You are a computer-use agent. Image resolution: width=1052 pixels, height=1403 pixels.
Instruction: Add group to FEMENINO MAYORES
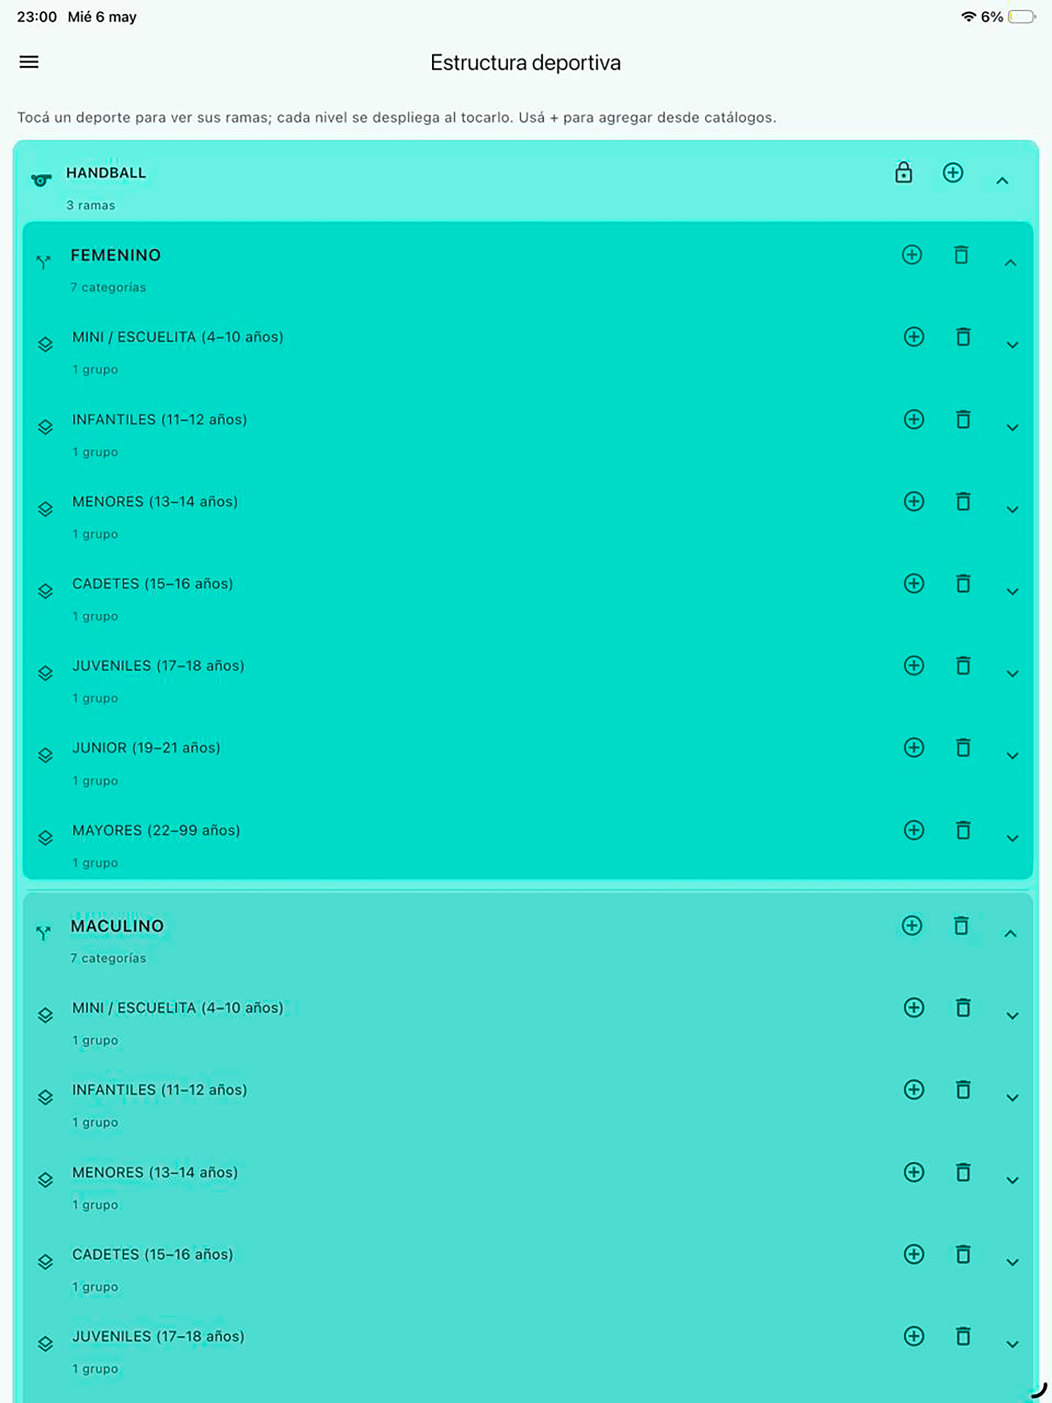[914, 830]
